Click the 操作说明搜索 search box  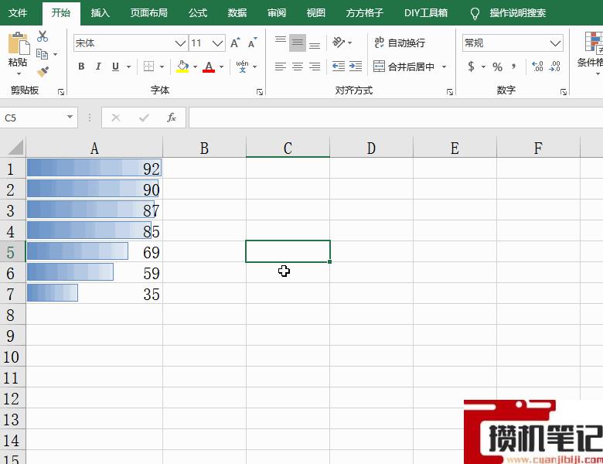(518, 13)
